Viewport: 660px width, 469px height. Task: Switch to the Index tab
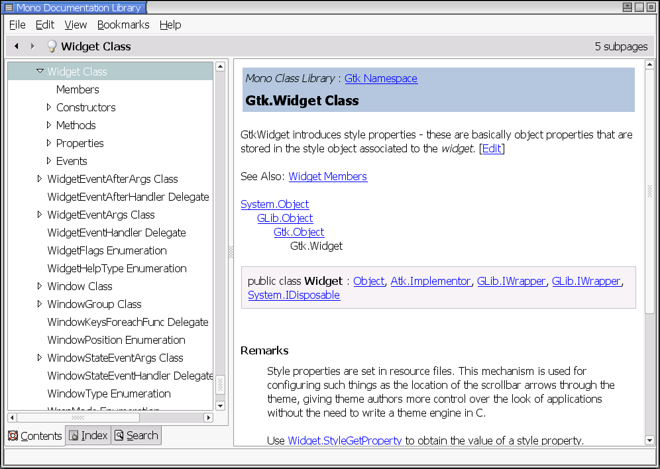[x=88, y=435]
